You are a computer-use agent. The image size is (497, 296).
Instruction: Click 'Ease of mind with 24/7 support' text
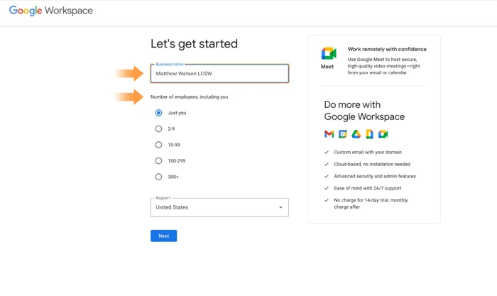pyautogui.click(x=368, y=188)
